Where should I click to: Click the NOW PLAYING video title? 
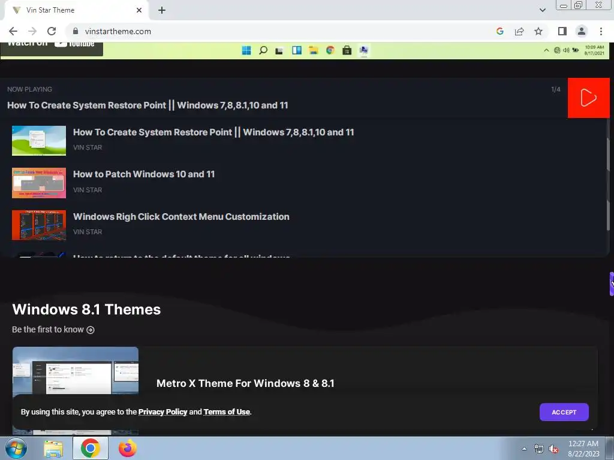(148, 105)
